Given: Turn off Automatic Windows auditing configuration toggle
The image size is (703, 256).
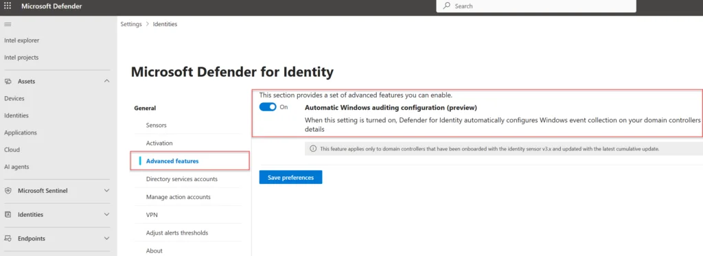Looking at the screenshot, I should click(x=268, y=107).
